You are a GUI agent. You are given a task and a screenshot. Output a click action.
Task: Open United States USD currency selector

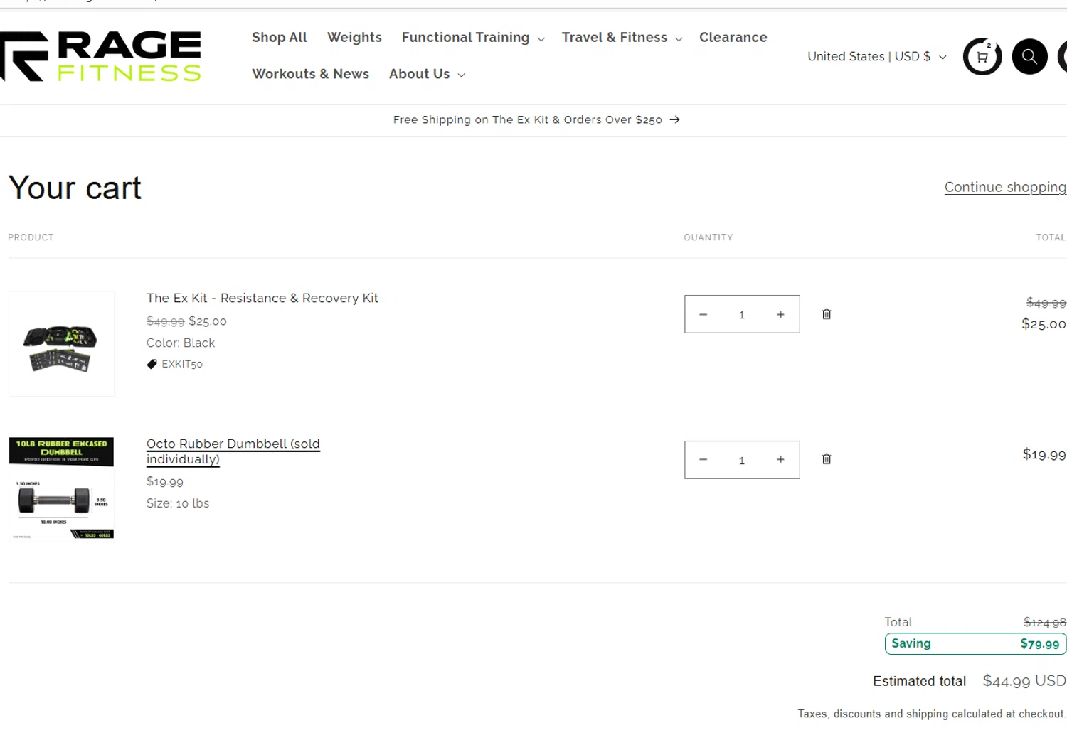tap(877, 57)
